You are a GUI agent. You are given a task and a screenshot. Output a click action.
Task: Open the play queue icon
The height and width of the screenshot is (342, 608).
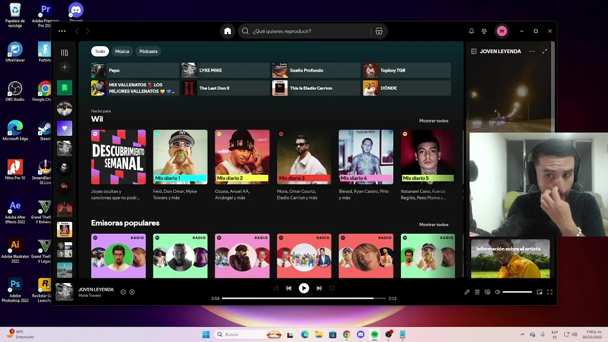point(477,292)
